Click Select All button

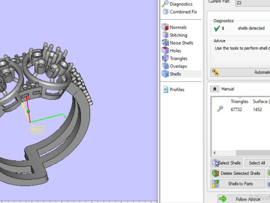[x=257, y=163]
